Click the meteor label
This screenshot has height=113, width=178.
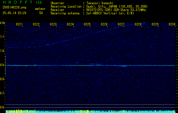tap(40, 9)
